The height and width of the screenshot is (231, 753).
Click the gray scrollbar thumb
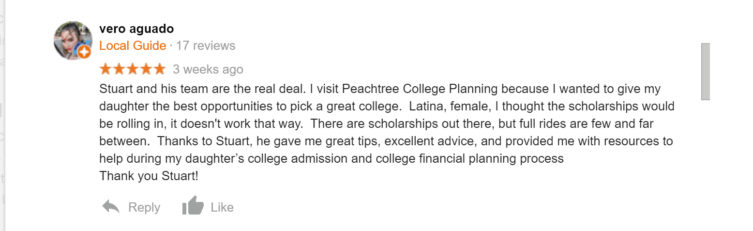click(706, 71)
